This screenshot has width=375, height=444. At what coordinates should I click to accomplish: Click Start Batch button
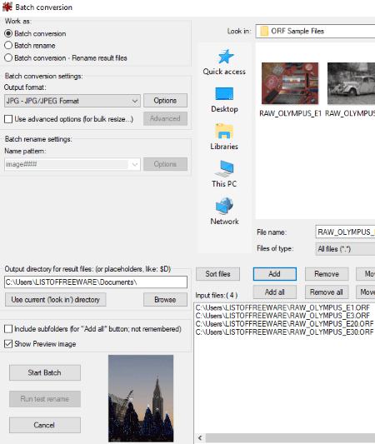(x=45, y=372)
